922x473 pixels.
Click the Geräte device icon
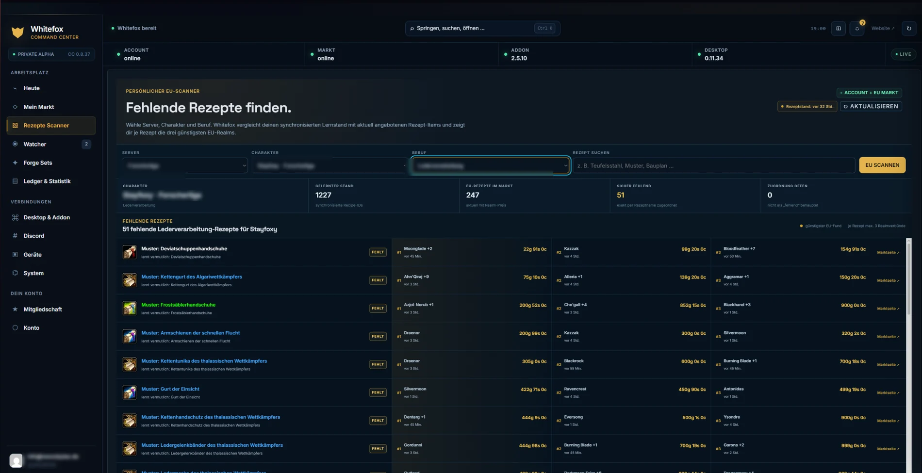pos(15,255)
